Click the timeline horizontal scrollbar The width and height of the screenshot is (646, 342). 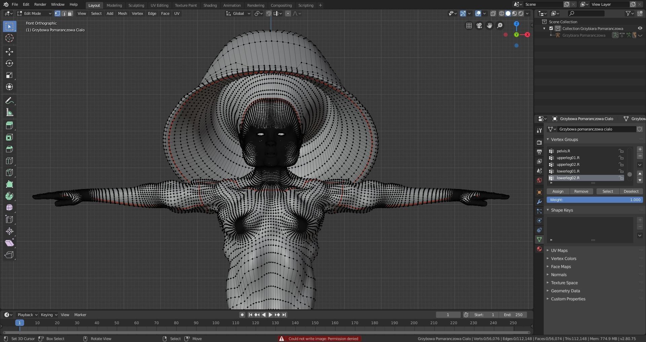(x=267, y=333)
